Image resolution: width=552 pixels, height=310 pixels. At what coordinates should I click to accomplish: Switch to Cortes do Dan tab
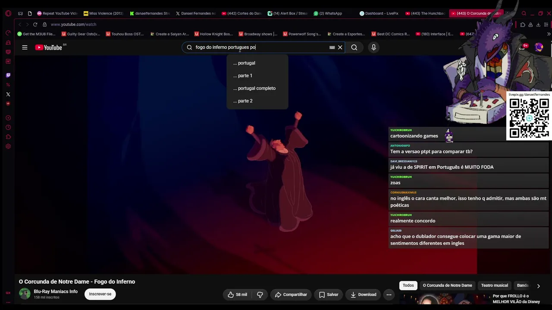241,13
